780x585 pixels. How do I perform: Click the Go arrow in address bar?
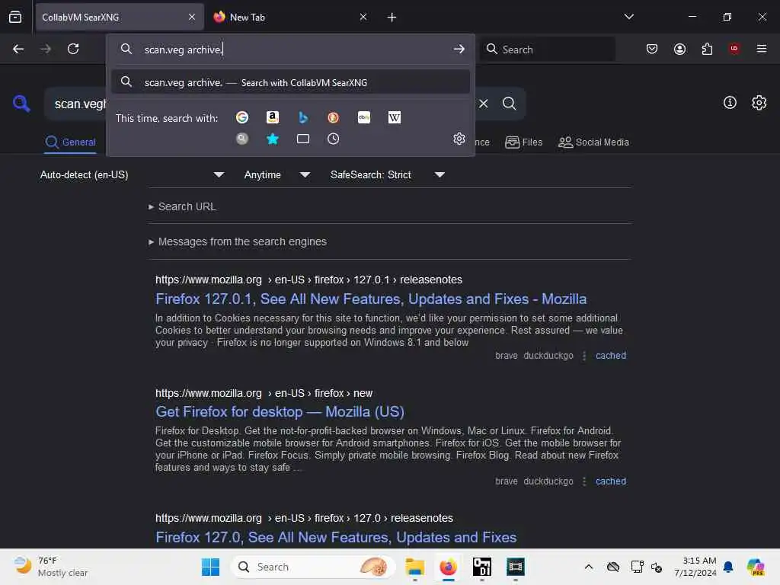point(459,49)
